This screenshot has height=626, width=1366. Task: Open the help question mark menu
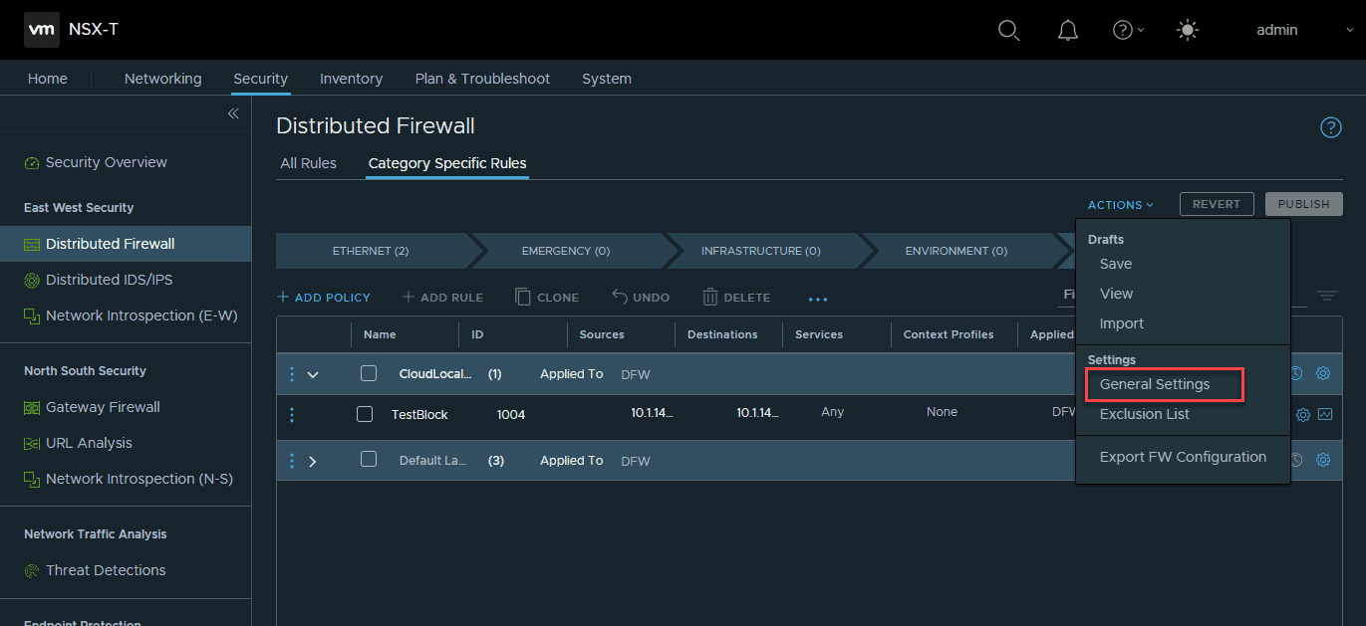click(1128, 30)
